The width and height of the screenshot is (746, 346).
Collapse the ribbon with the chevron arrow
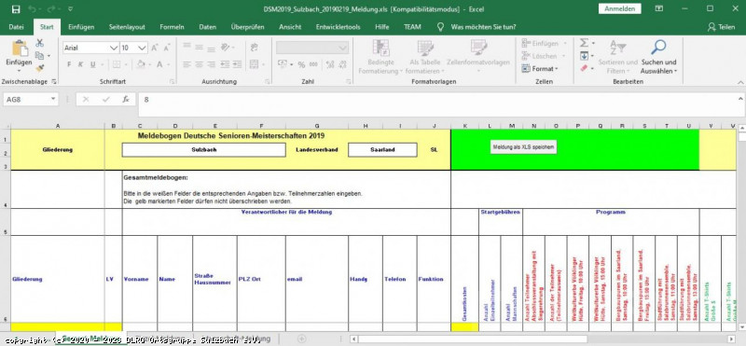click(739, 81)
